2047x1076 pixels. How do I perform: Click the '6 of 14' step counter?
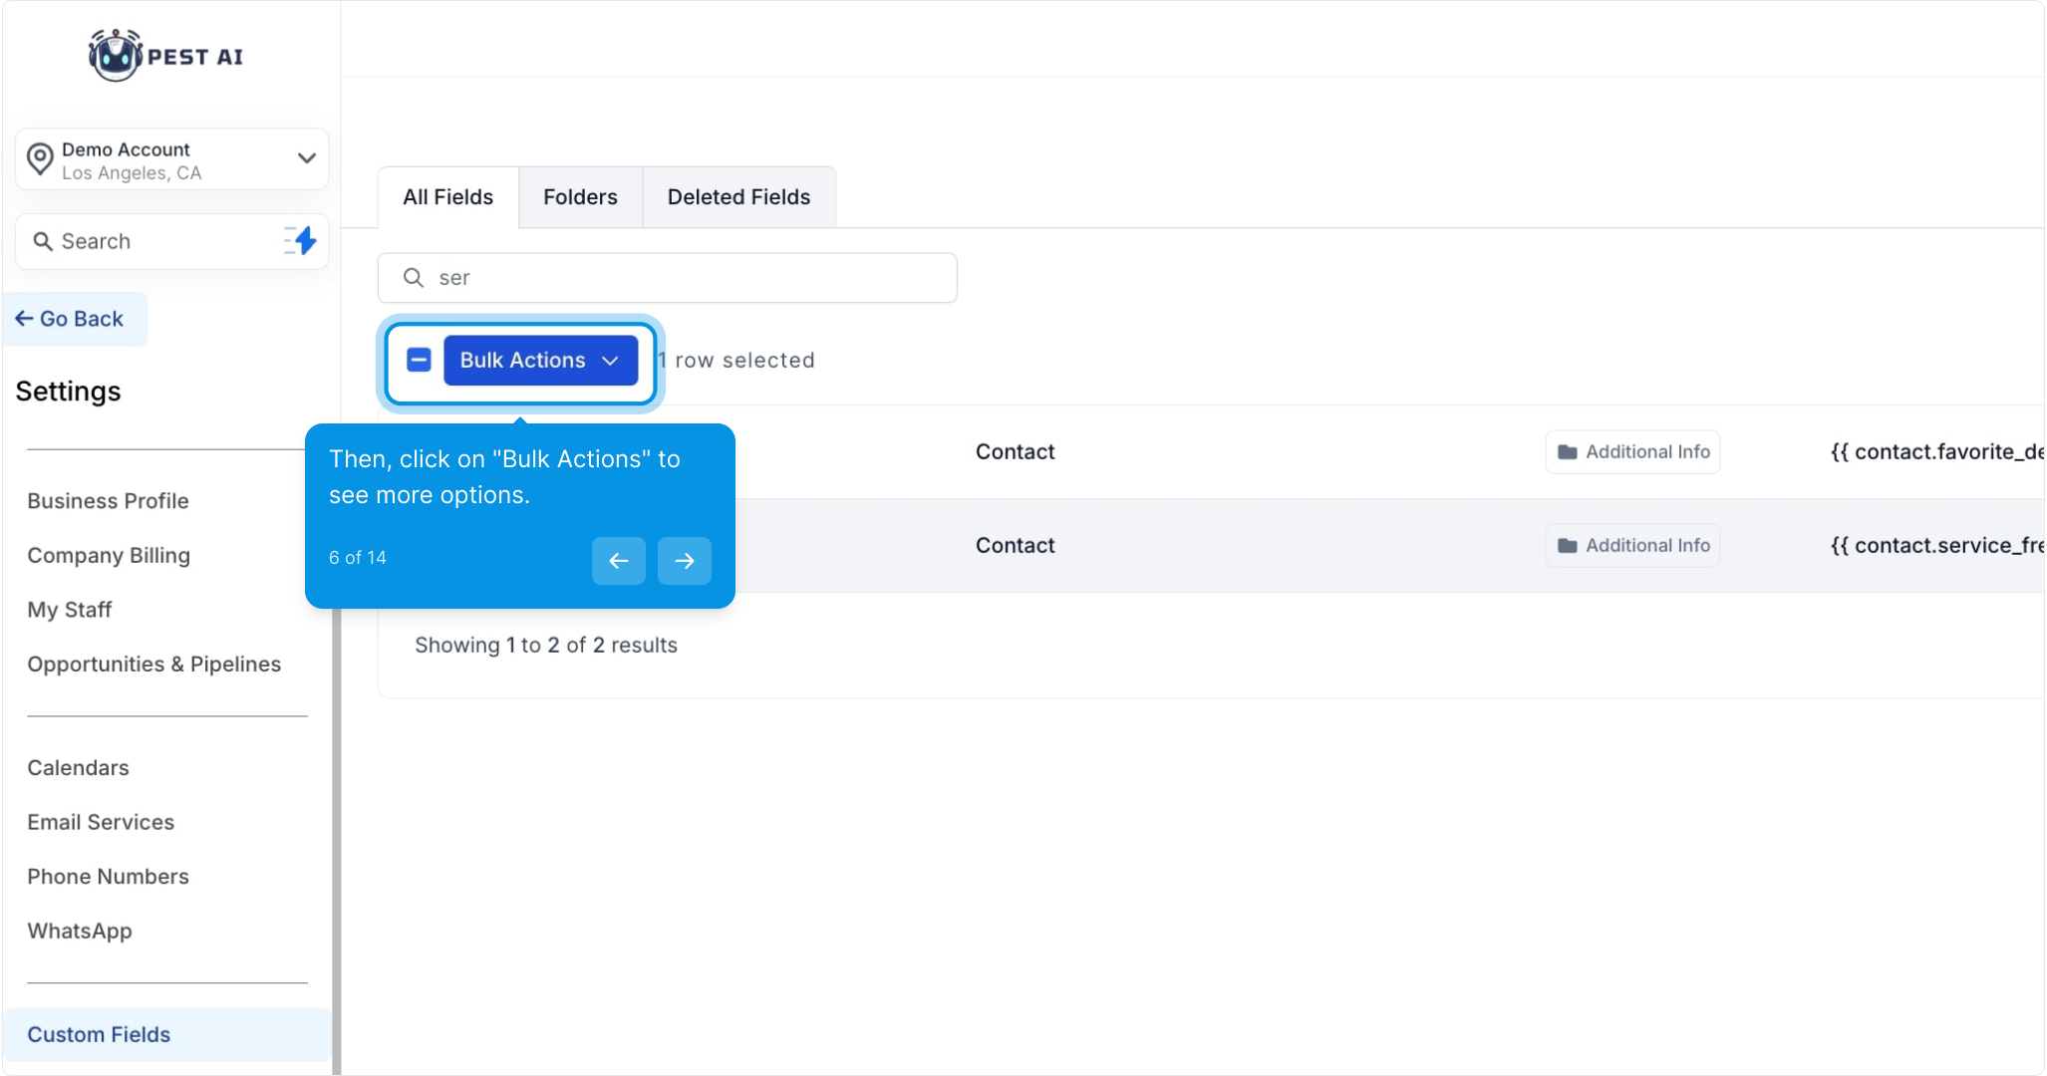[357, 558]
